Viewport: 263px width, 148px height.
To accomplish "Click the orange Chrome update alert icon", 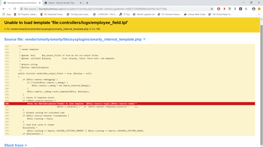I will pos(259,9).
